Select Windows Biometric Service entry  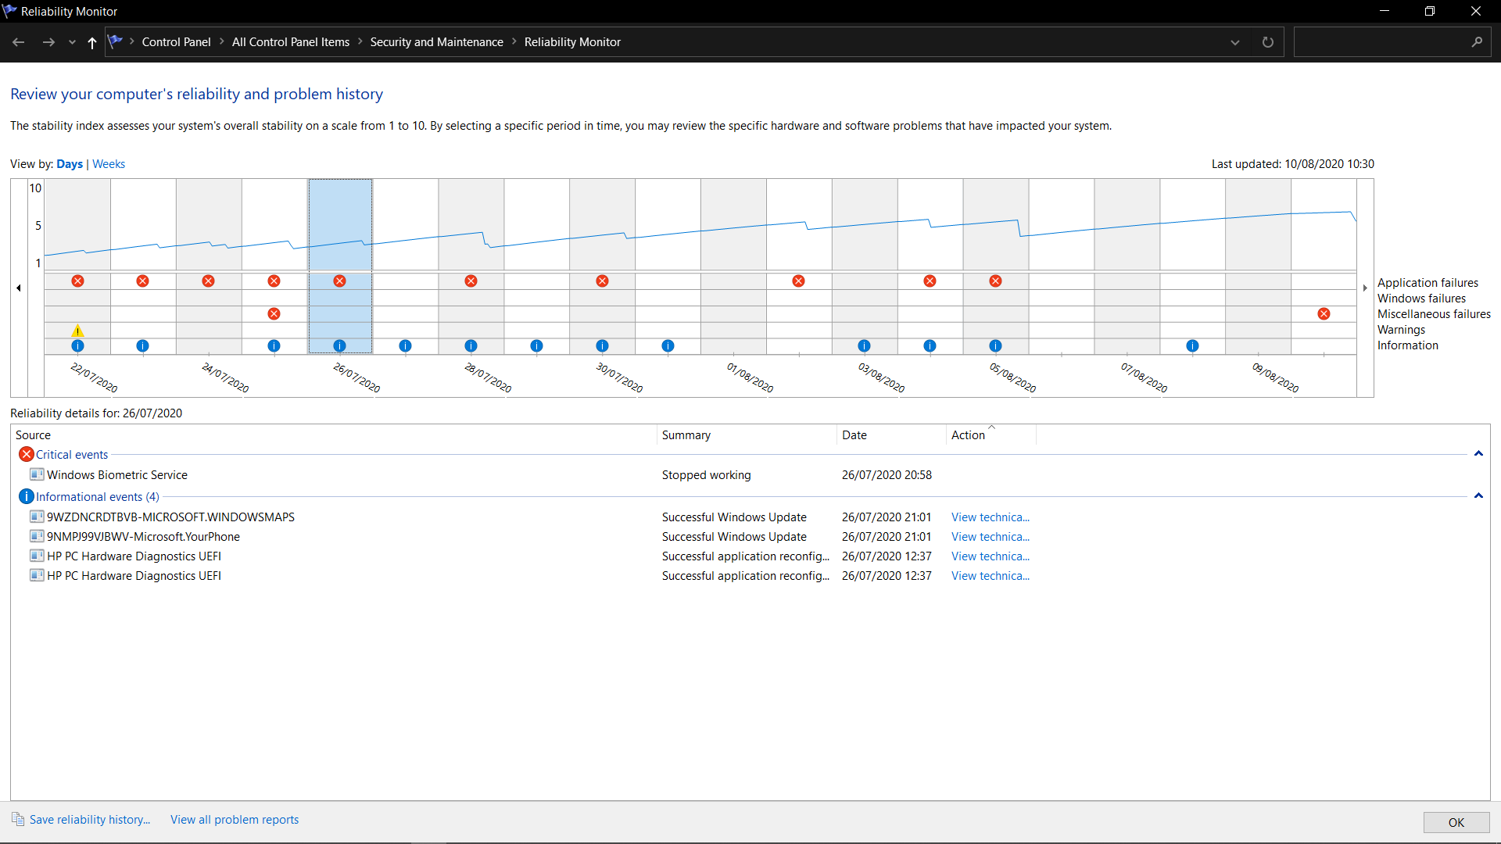click(x=117, y=475)
